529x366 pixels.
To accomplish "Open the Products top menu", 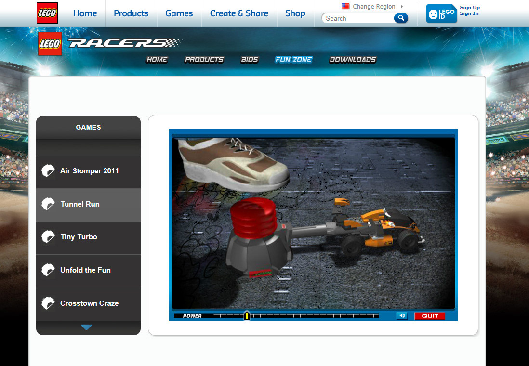I will [131, 13].
